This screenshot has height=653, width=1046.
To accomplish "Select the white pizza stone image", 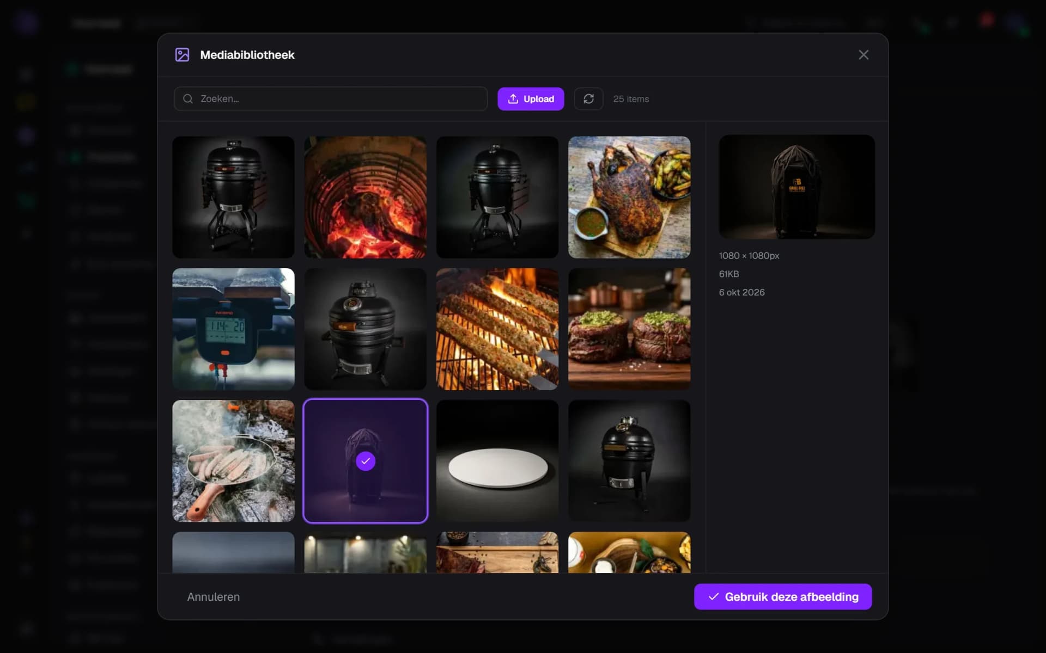I will (497, 461).
